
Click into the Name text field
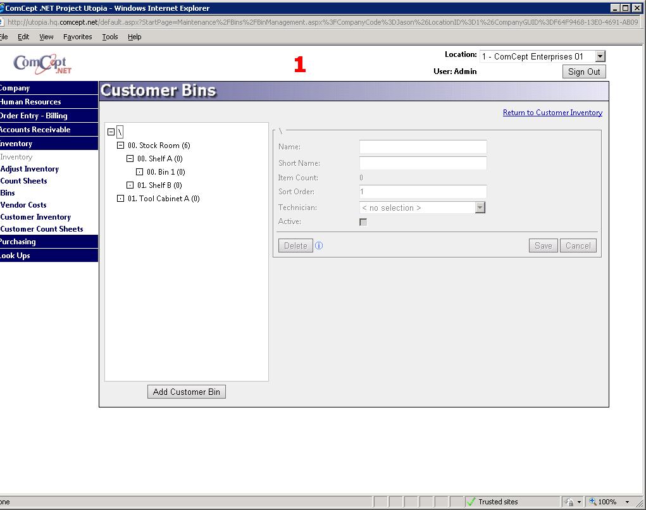(423, 147)
